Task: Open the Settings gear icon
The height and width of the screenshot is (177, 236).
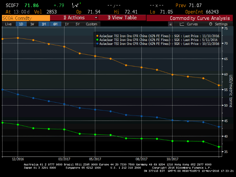Action: 211,24
